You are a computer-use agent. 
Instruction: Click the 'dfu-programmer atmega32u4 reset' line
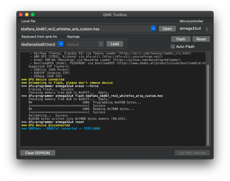53,122
